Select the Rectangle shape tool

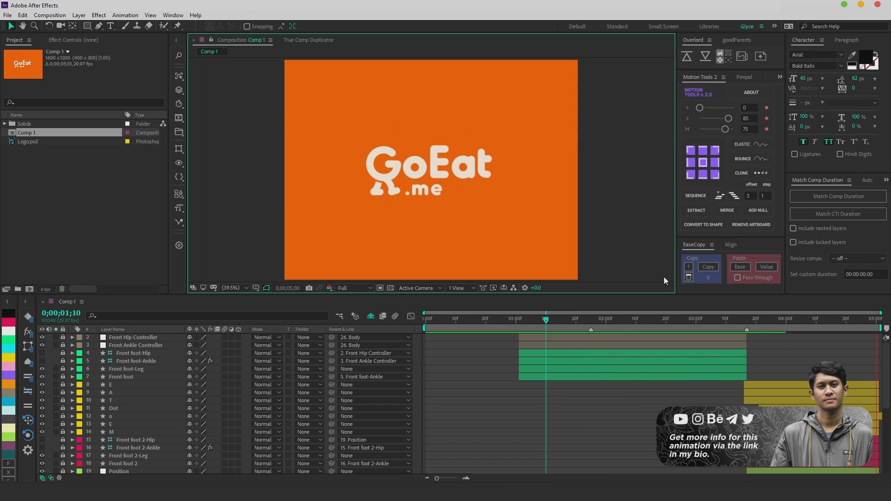pyautogui.click(x=87, y=26)
